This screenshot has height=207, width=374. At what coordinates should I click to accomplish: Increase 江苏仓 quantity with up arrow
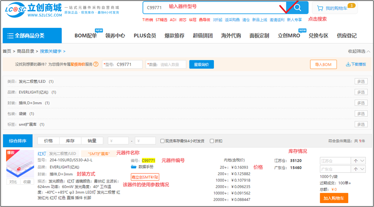click(x=355, y=161)
